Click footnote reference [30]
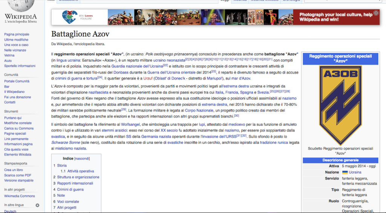386x213 pixels. pyautogui.click(x=236, y=115)
